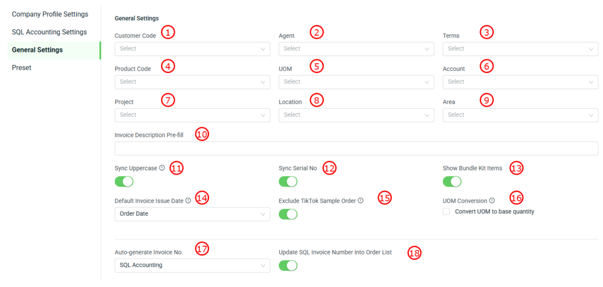
Task: Turn off Show Bundle Kit Items
Action: click(452, 181)
